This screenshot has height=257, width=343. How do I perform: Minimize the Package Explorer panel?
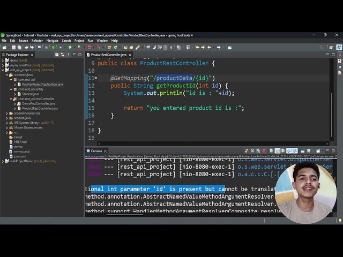point(74,54)
